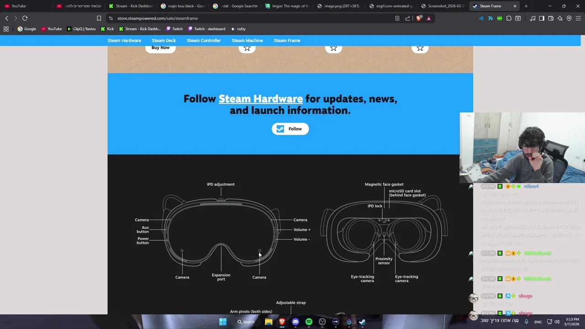Select Steam Frame in page navigation
This screenshot has height=329, width=585.
287,41
